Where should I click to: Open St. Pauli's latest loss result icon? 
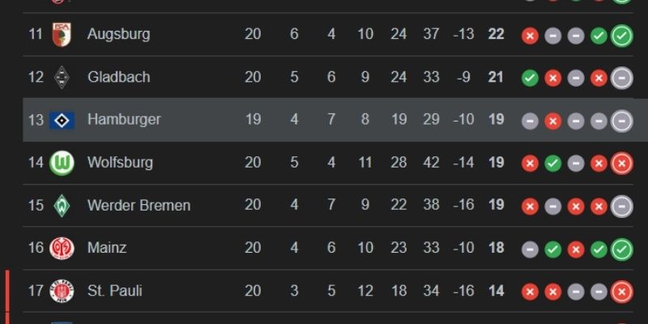click(x=622, y=292)
